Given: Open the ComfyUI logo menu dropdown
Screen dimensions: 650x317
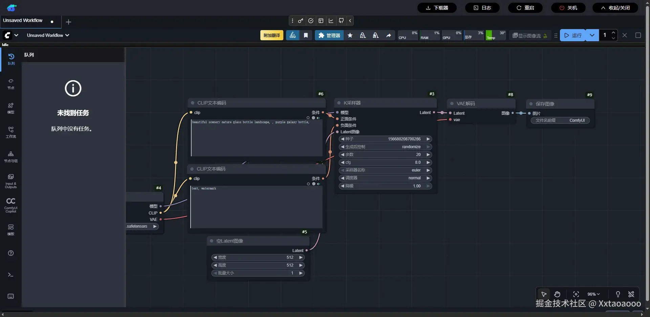Looking at the screenshot, I should [10, 35].
